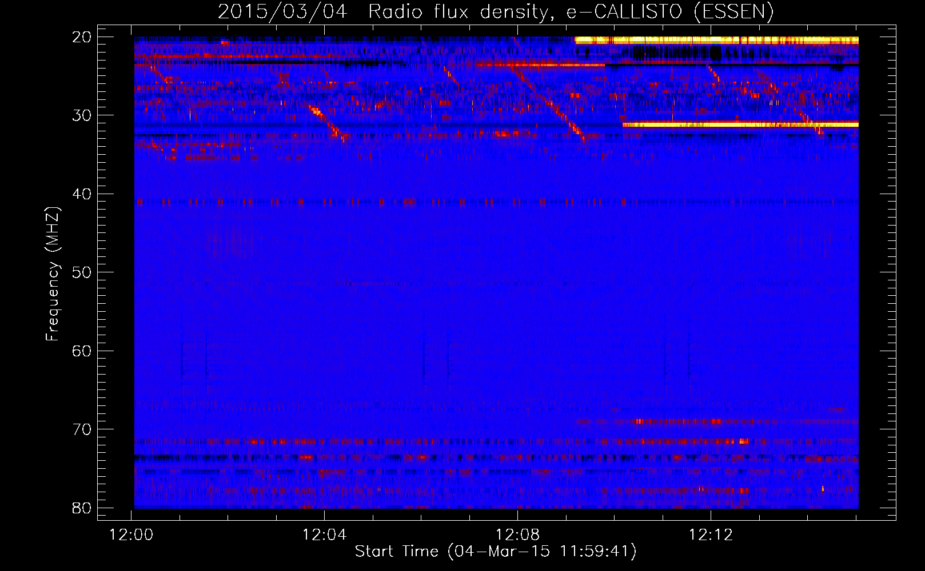
Task: Click the 60 frequency tick label
Action: (82, 351)
